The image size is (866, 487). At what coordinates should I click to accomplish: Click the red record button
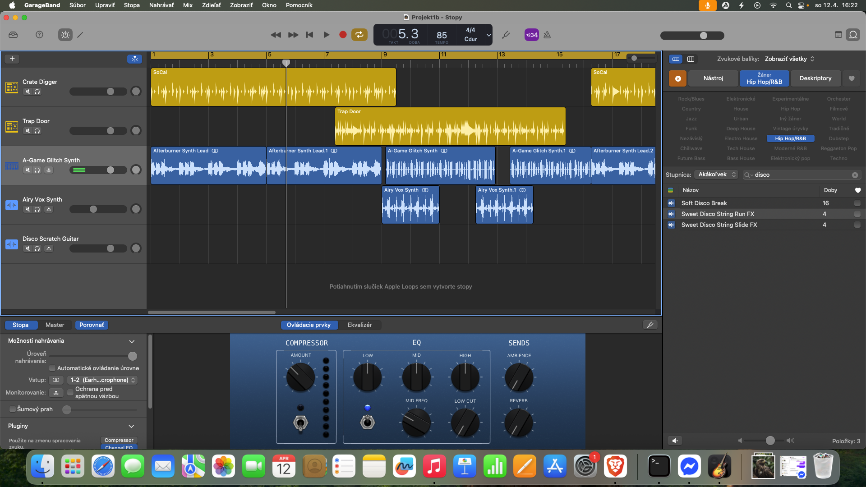(x=343, y=34)
